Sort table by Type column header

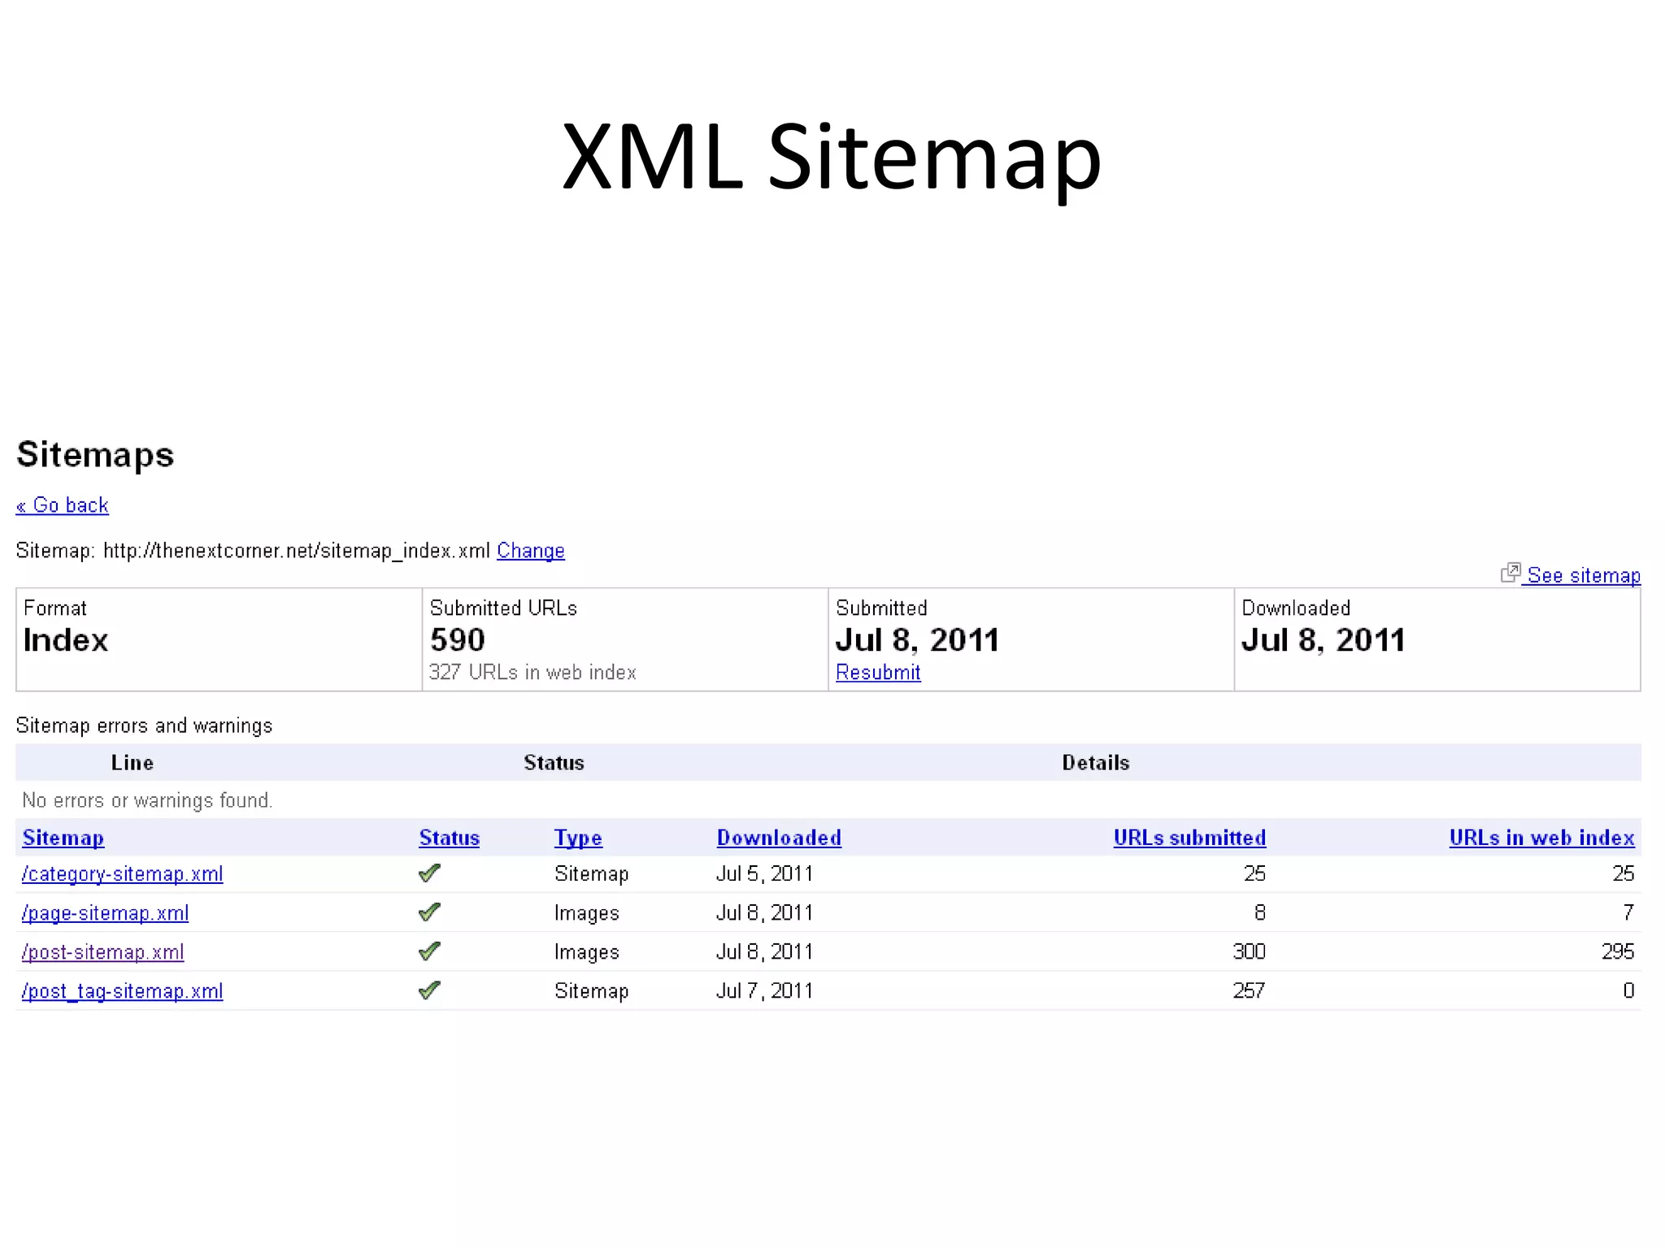point(578,838)
